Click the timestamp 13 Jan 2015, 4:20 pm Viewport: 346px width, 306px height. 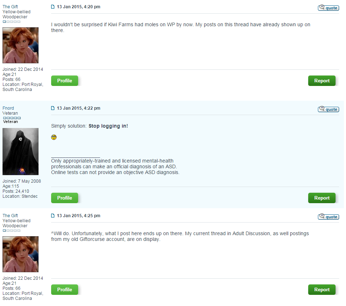pyautogui.click(x=78, y=7)
